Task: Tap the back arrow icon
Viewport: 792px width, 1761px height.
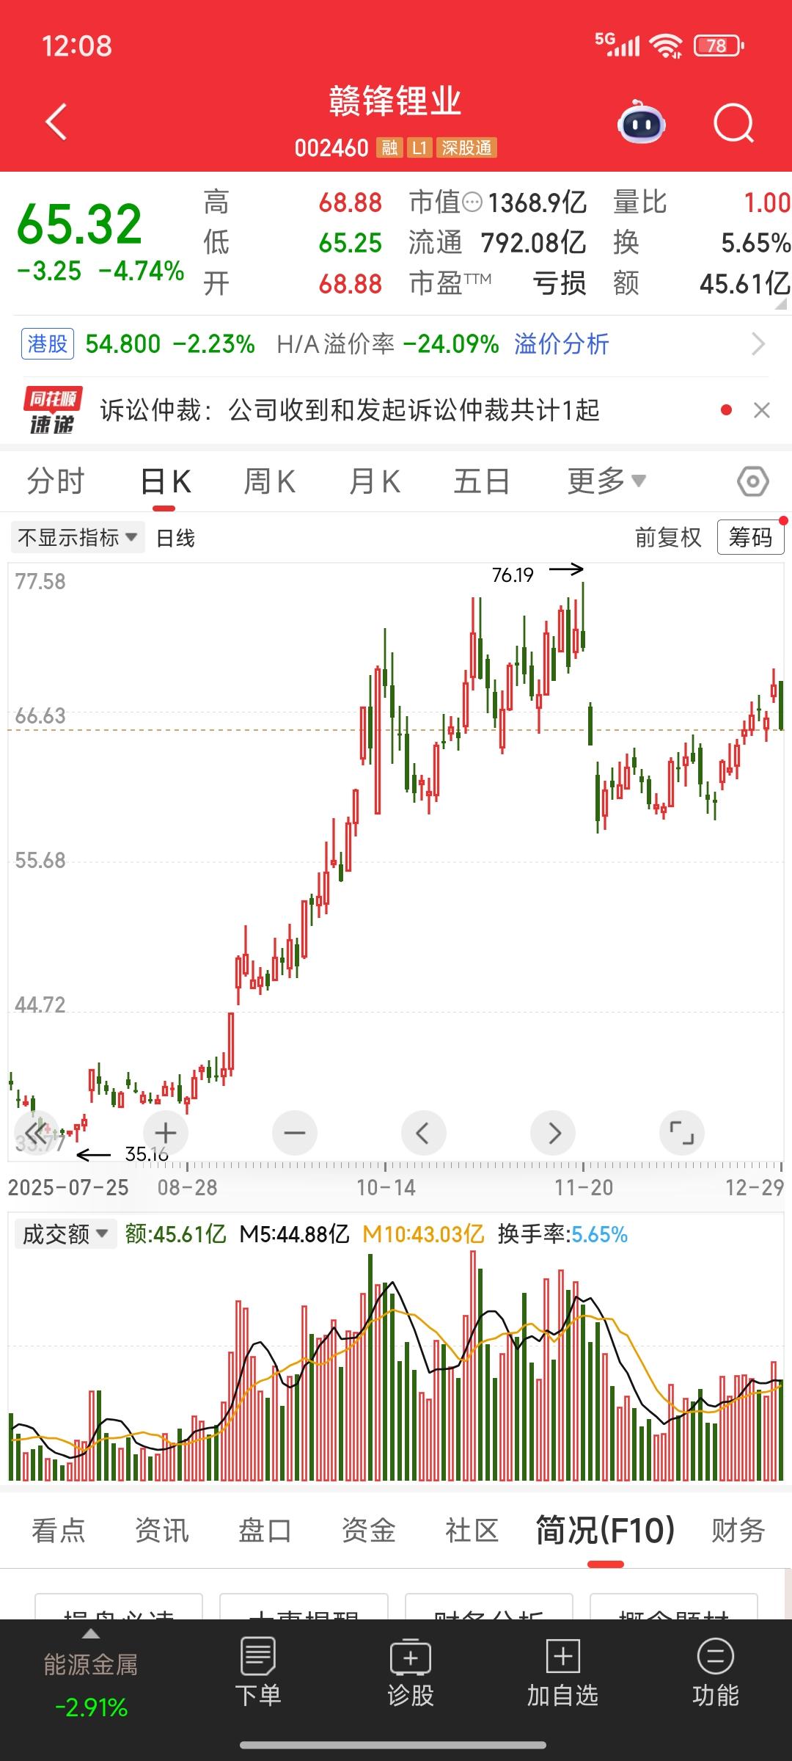Action: (56, 122)
